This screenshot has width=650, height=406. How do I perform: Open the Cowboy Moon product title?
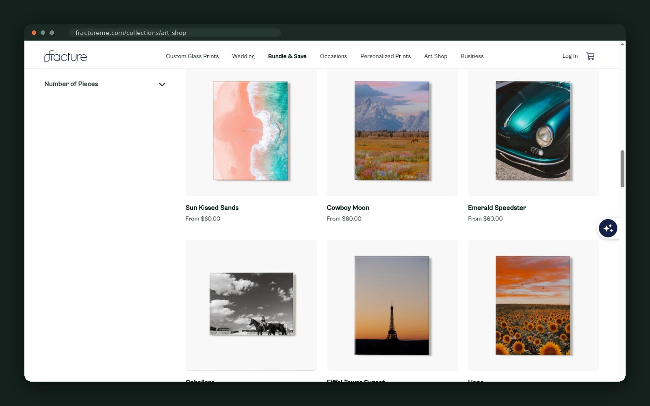(348, 207)
